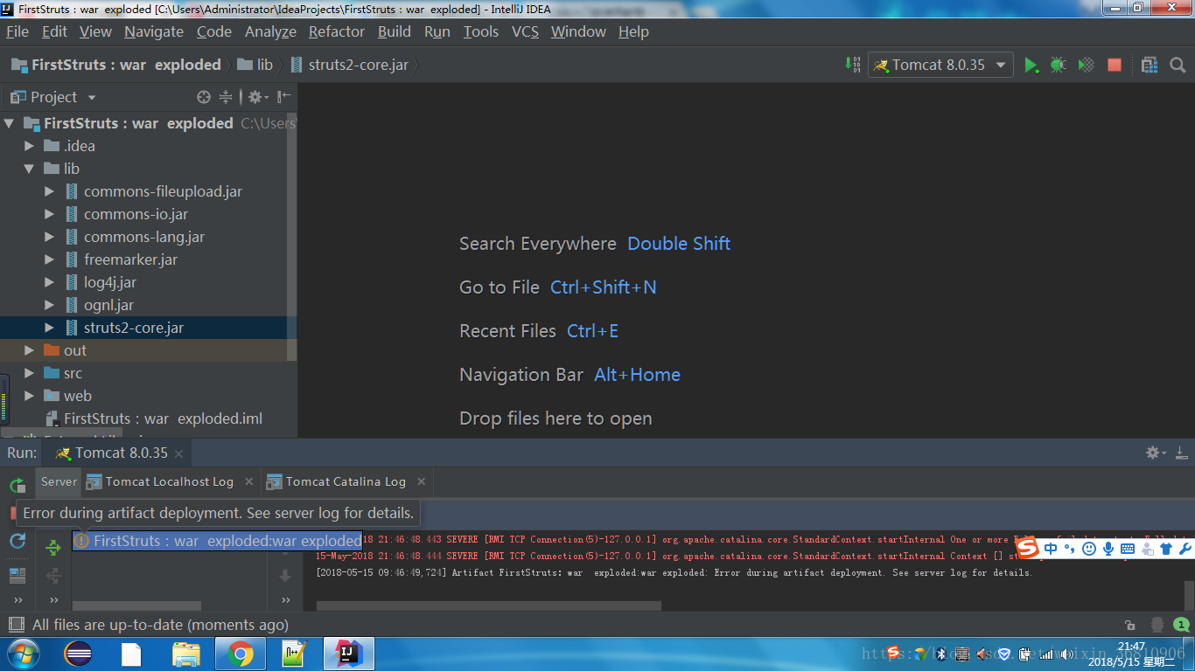
Task: Run with coverage icon in toolbar
Action: coord(1087,66)
